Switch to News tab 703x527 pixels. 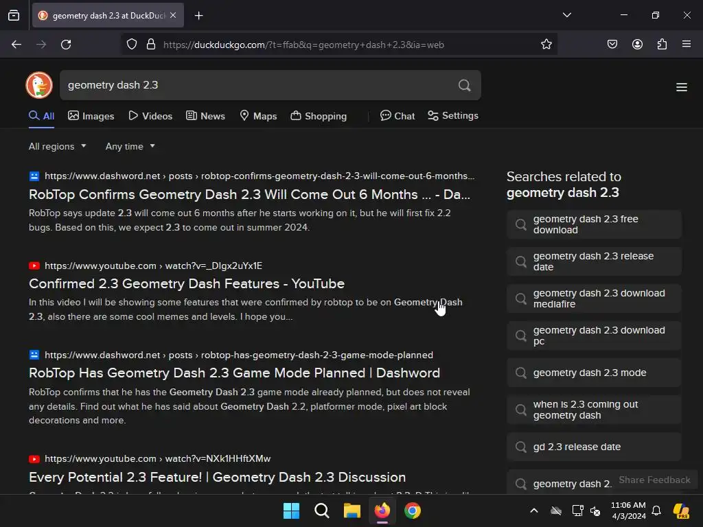point(205,116)
